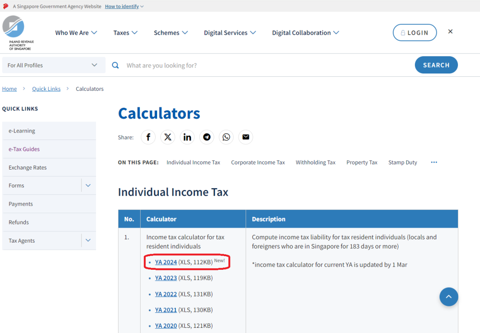Show more sections via ellipsis

pos(434,163)
